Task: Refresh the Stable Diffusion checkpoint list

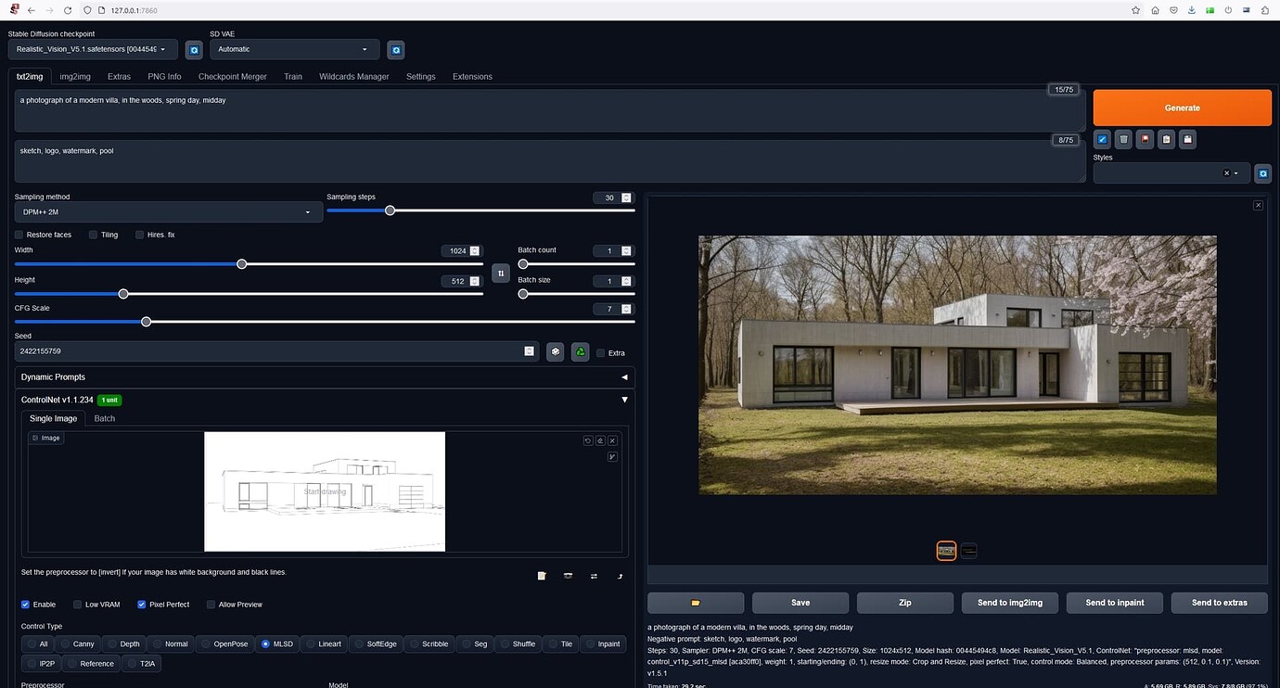Action: (x=194, y=49)
